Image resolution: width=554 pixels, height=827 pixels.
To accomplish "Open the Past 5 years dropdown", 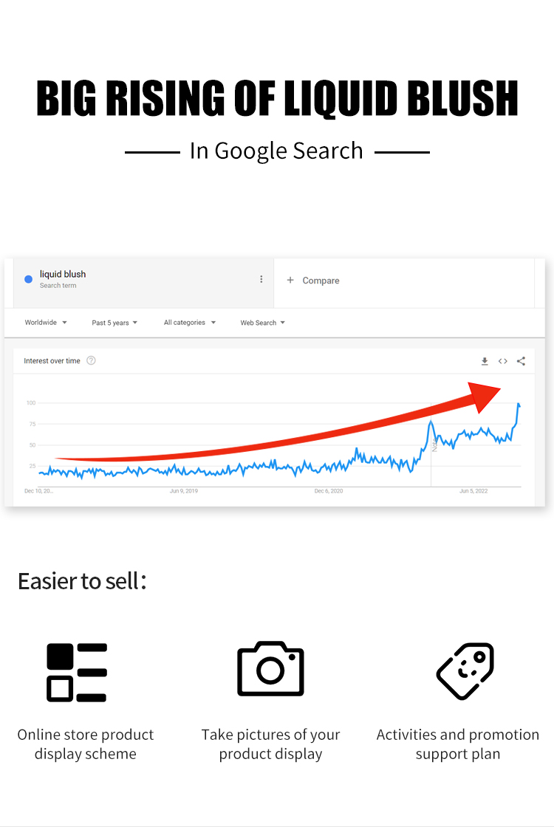I will [114, 323].
